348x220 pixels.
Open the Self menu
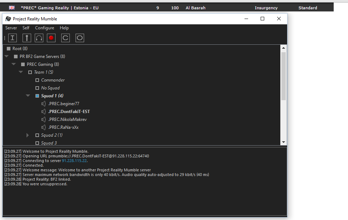(x=26, y=28)
